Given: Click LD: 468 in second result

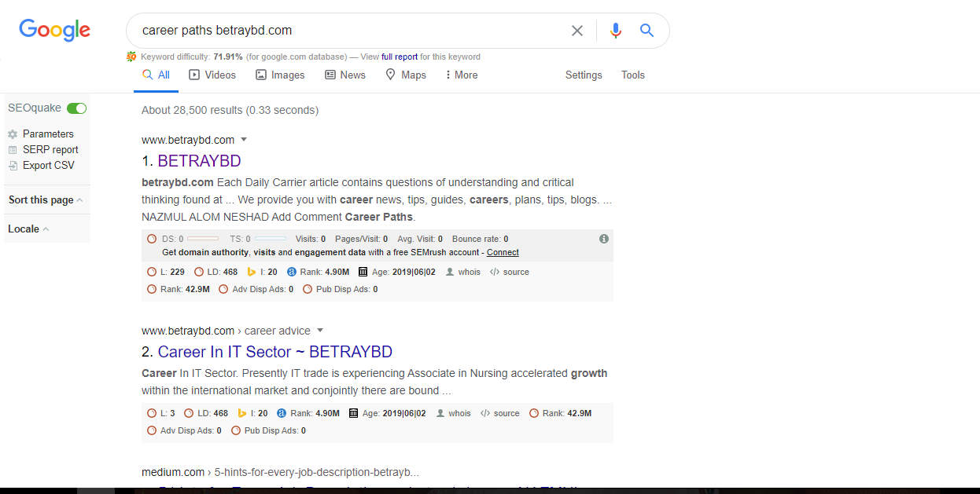Looking at the screenshot, I should (x=206, y=413).
